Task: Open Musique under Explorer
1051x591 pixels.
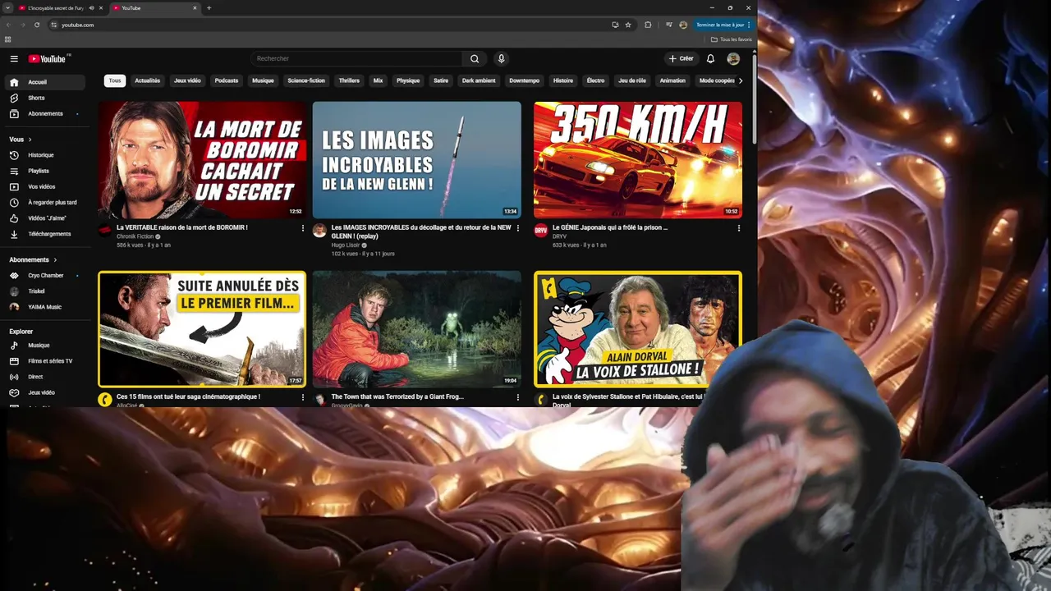Action: (x=45, y=346)
